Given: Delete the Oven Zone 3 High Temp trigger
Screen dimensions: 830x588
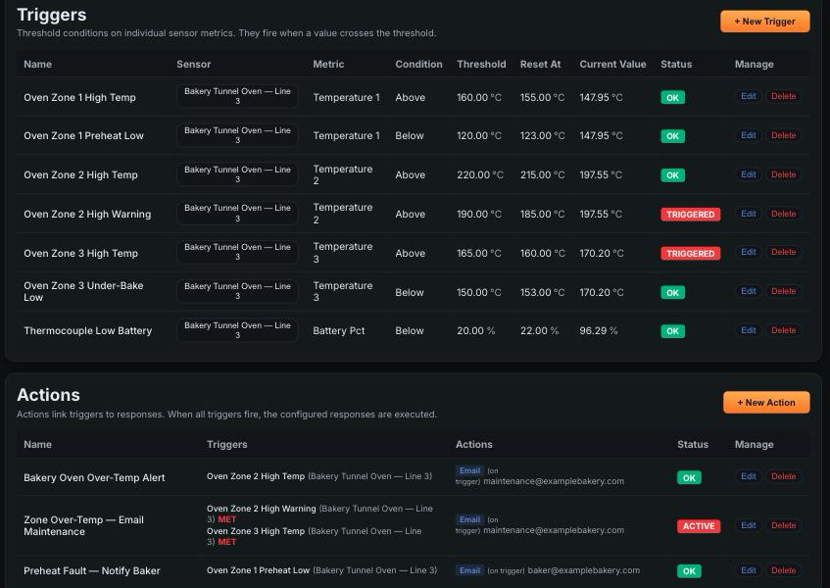Looking at the screenshot, I should pyautogui.click(x=783, y=253).
